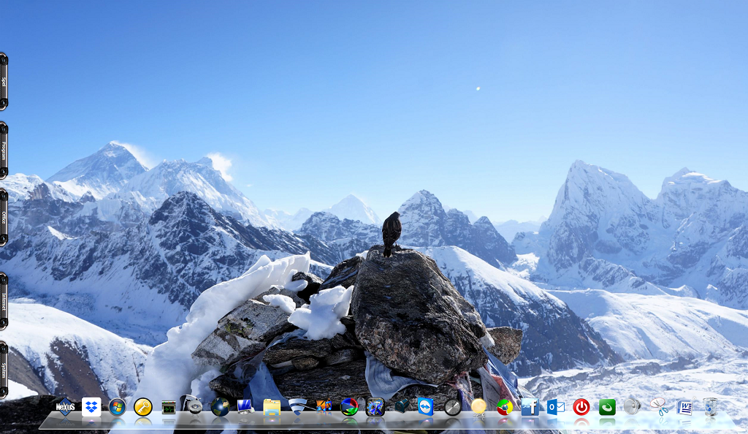Expand the Office side tab
Screen dimensions: 748x434
point(4,217)
